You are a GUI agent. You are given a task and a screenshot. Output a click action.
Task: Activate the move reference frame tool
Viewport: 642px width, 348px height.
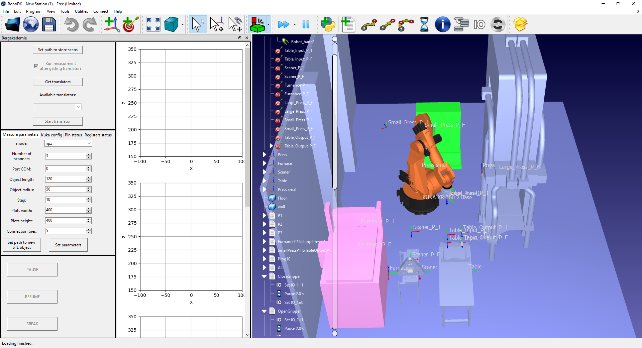tap(217, 24)
